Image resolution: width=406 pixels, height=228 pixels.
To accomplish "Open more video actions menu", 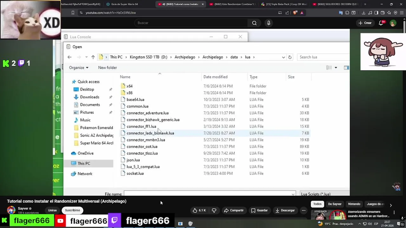I will 304,210.
